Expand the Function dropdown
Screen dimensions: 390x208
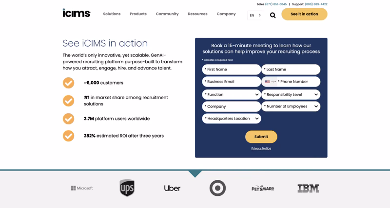coord(231,94)
